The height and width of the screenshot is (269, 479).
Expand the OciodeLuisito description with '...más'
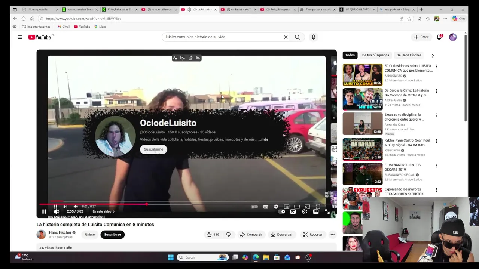(263, 139)
